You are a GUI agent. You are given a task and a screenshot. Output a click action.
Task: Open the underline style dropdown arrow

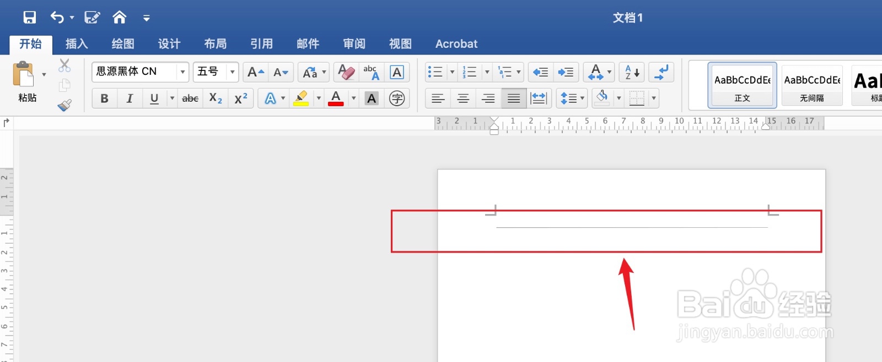[172, 98]
